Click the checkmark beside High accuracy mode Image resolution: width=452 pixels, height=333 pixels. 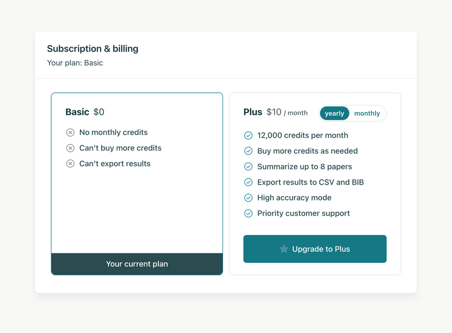248,198
